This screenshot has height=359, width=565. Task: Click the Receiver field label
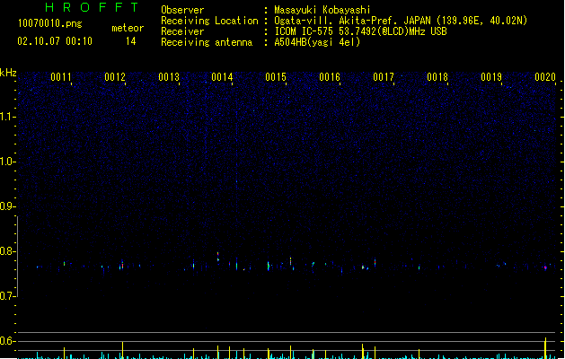point(182,31)
